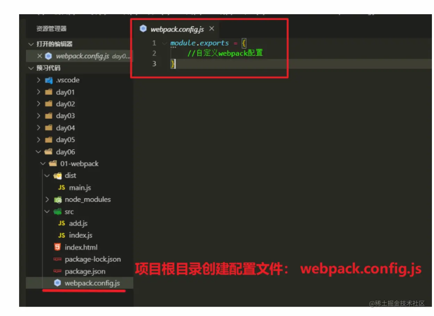Click the dist folder icon

(x=57, y=176)
